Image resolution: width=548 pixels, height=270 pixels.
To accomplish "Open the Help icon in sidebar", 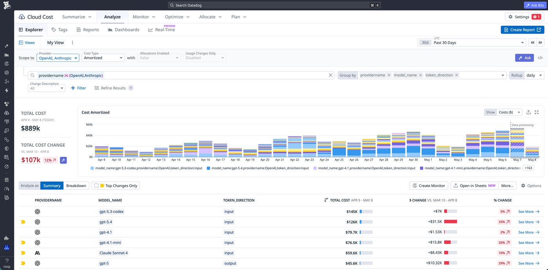I will point(7,263).
